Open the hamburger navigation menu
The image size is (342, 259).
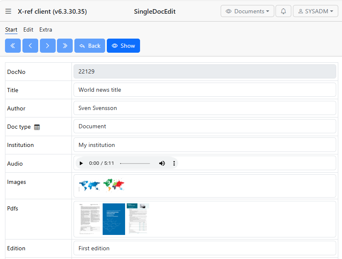tap(8, 11)
